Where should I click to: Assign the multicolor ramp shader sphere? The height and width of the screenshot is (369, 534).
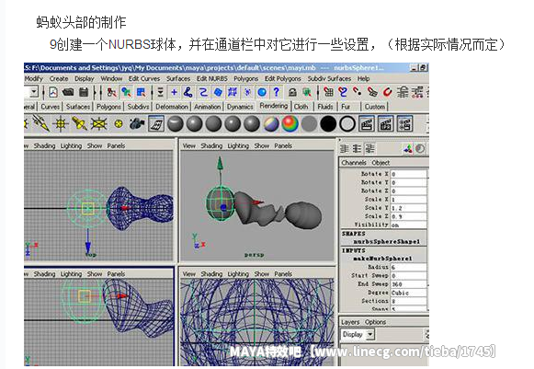tap(290, 124)
